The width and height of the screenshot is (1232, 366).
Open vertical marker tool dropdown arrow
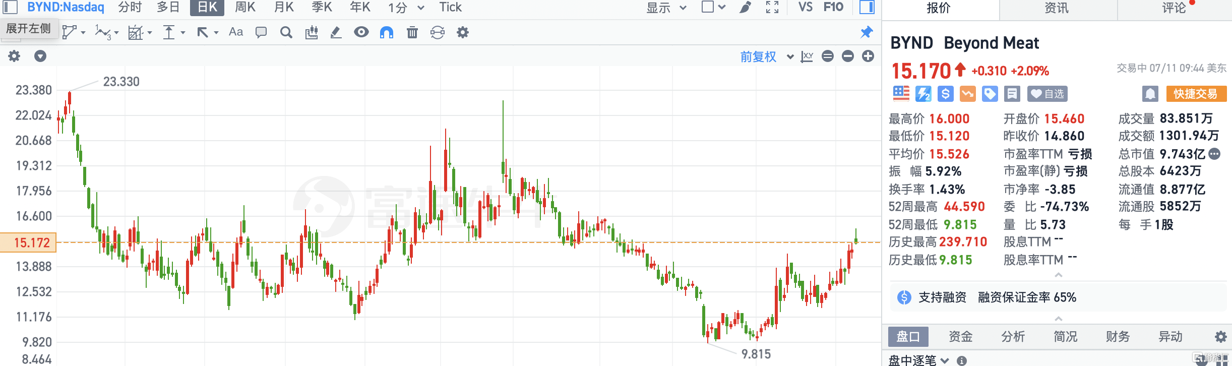pos(183,33)
